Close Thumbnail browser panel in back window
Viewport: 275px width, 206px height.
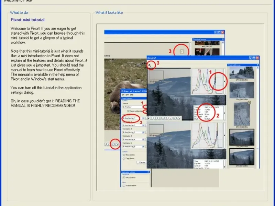[223, 39]
